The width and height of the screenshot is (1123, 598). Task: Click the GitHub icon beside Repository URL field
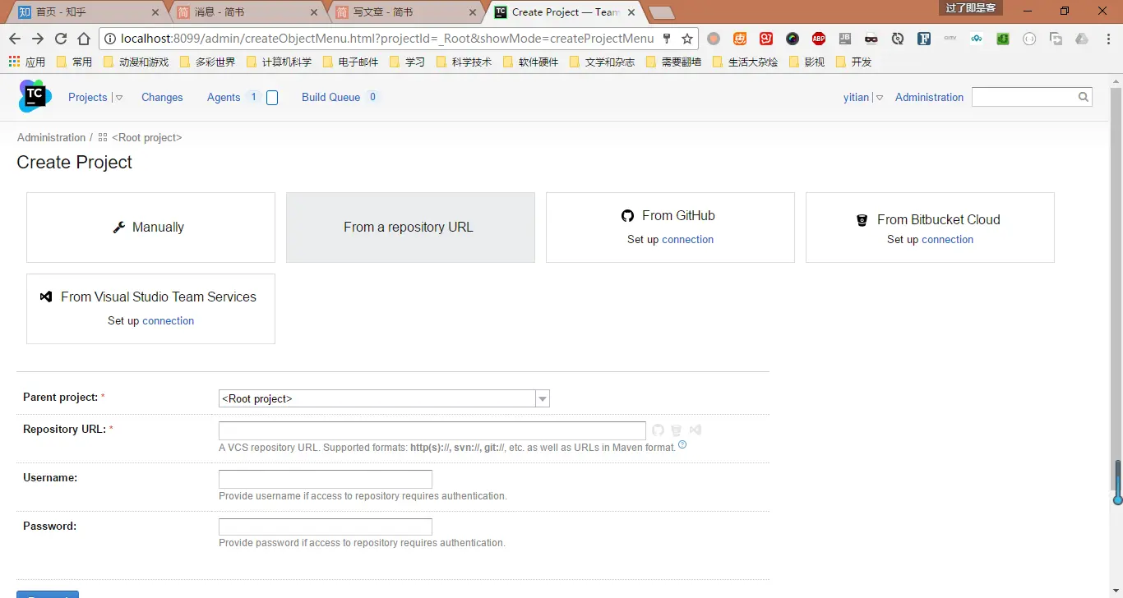click(658, 430)
